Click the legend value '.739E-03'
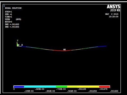 tap(61, 89)
